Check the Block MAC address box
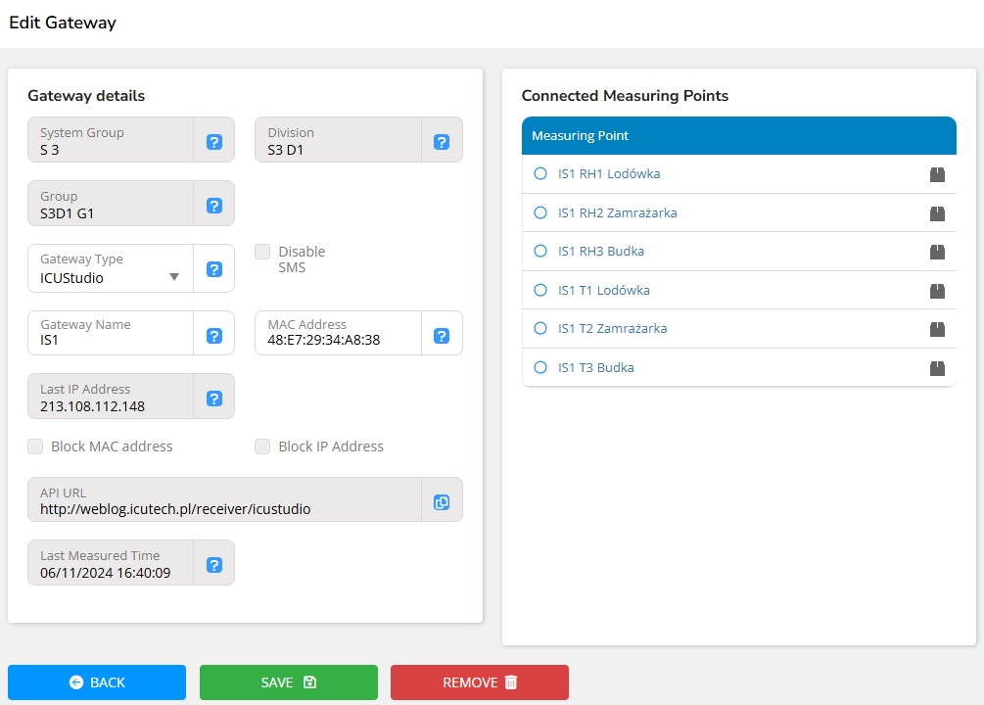 (35, 446)
